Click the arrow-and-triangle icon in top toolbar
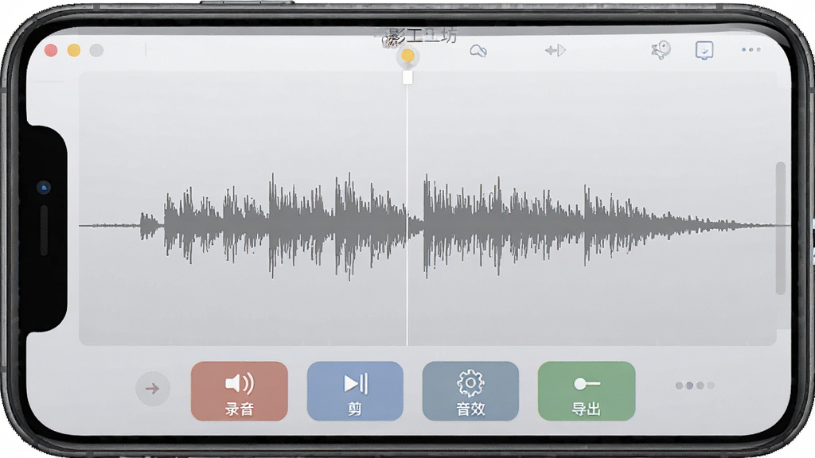The image size is (815, 458). (x=555, y=50)
